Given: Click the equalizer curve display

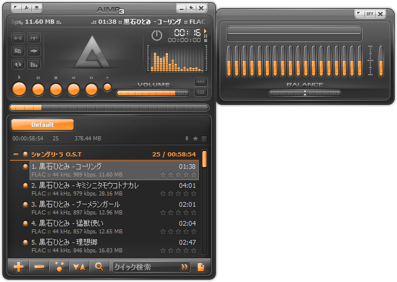Looking at the screenshot, I should click(294, 34).
